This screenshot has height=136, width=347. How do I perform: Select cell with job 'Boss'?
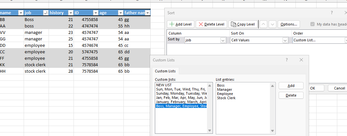point(36,19)
